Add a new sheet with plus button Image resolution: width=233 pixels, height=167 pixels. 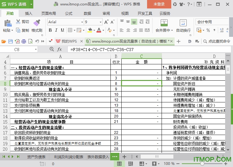point(124,157)
